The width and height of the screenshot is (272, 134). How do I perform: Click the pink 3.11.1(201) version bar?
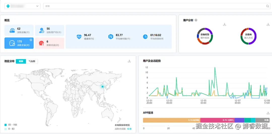(x=218, y=120)
